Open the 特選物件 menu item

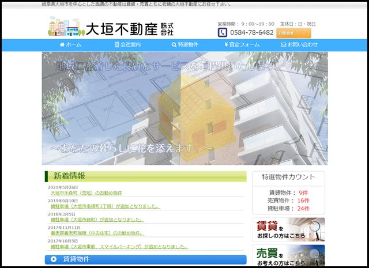click(184, 44)
